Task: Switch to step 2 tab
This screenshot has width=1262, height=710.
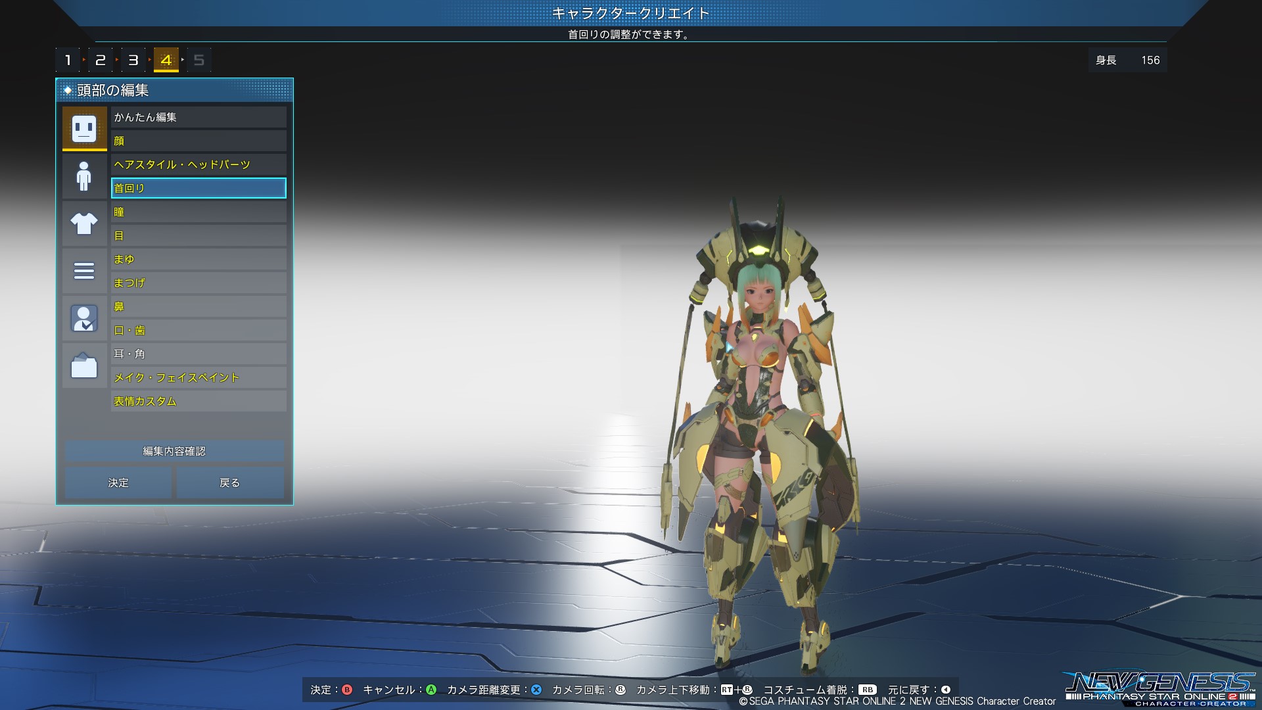Action: [x=101, y=60]
